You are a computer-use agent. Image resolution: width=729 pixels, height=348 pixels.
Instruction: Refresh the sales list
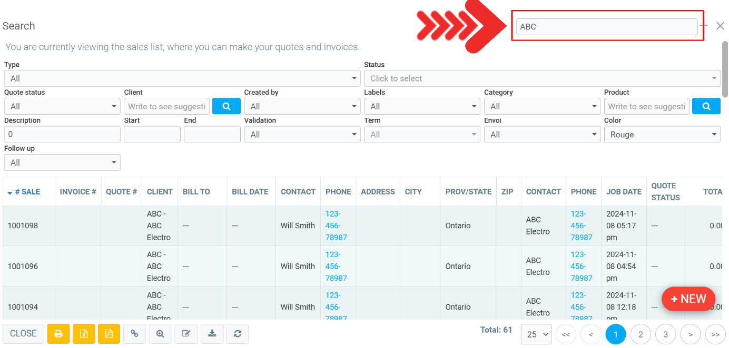[238, 334]
